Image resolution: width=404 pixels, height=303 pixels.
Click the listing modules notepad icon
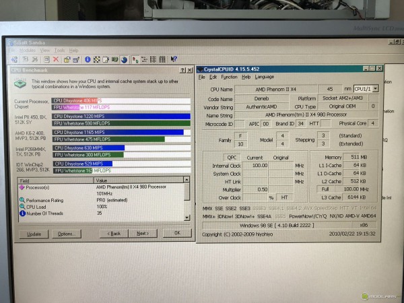click(x=106, y=59)
